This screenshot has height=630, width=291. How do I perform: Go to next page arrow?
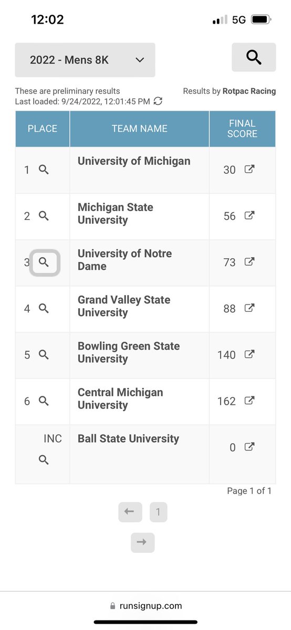[x=142, y=542]
